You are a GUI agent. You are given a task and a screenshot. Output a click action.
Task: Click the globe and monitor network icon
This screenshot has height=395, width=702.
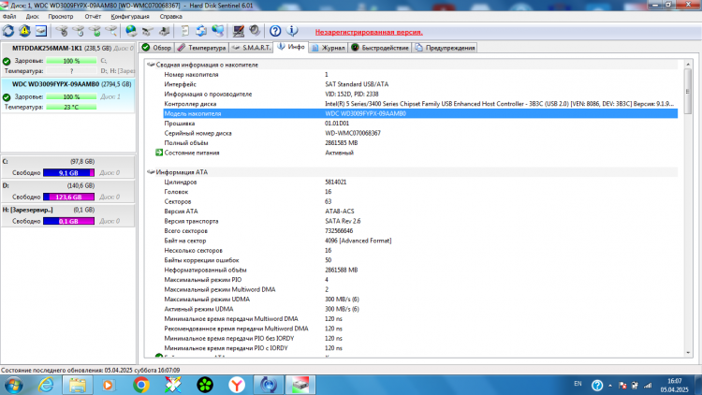[x=217, y=31]
